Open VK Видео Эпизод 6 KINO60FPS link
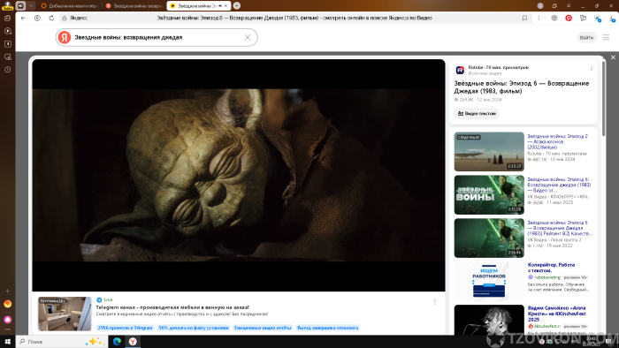The width and height of the screenshot is (619, 348). [559, 185]
